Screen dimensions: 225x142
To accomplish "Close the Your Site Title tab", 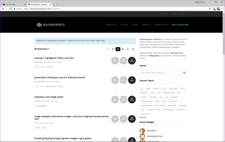I will click(x=25, y=5).
